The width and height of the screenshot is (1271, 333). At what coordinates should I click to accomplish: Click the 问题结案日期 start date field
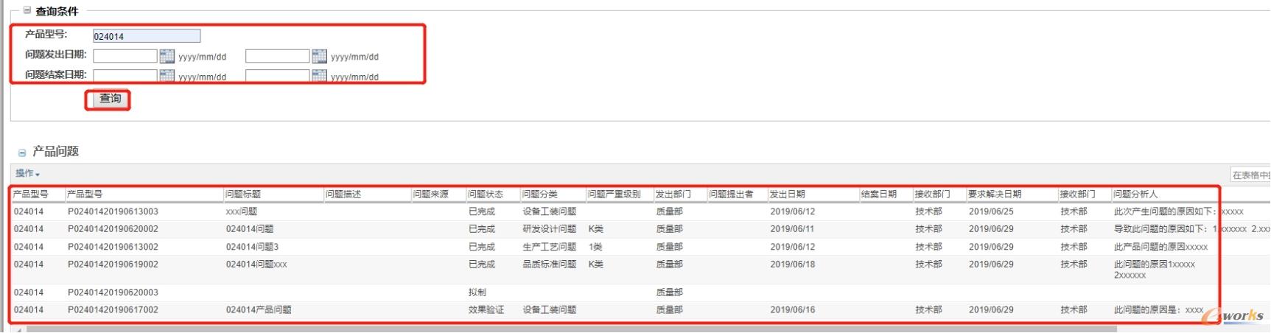tap(125, 75)
